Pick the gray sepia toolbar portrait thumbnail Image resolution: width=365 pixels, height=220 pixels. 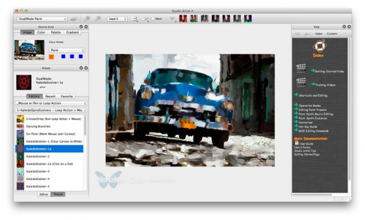coord(204,19)
